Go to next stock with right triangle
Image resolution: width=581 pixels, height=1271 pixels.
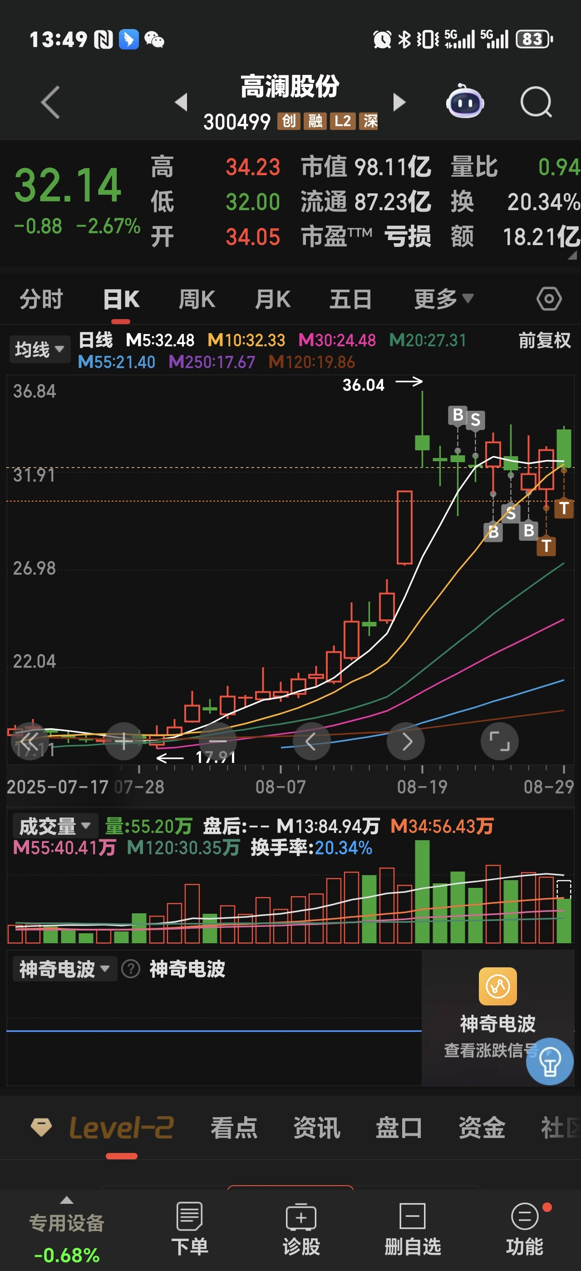[399, 102]
